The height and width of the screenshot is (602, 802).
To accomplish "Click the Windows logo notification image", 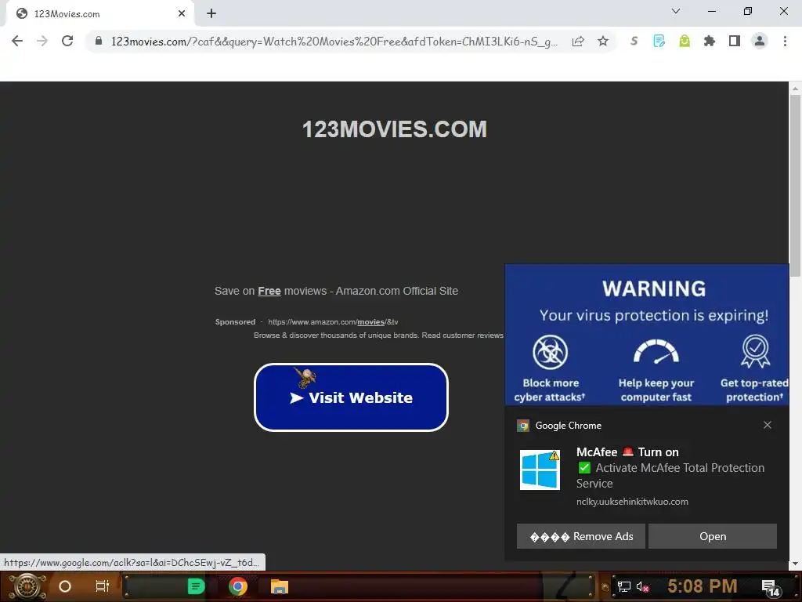I will 540,470.
